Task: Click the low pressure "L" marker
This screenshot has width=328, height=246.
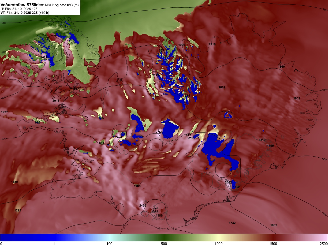Action: 155,208
